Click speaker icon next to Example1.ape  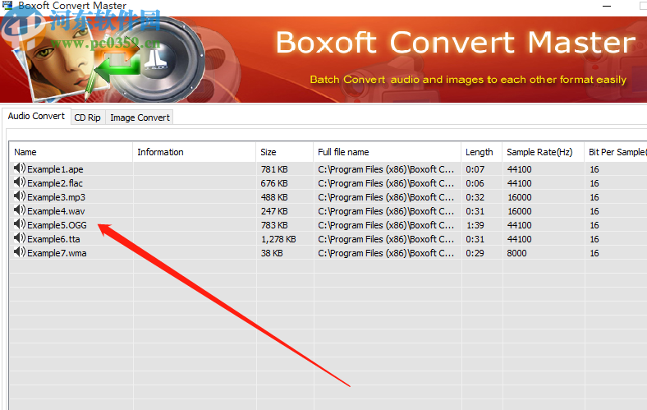[x=20, y=168]
